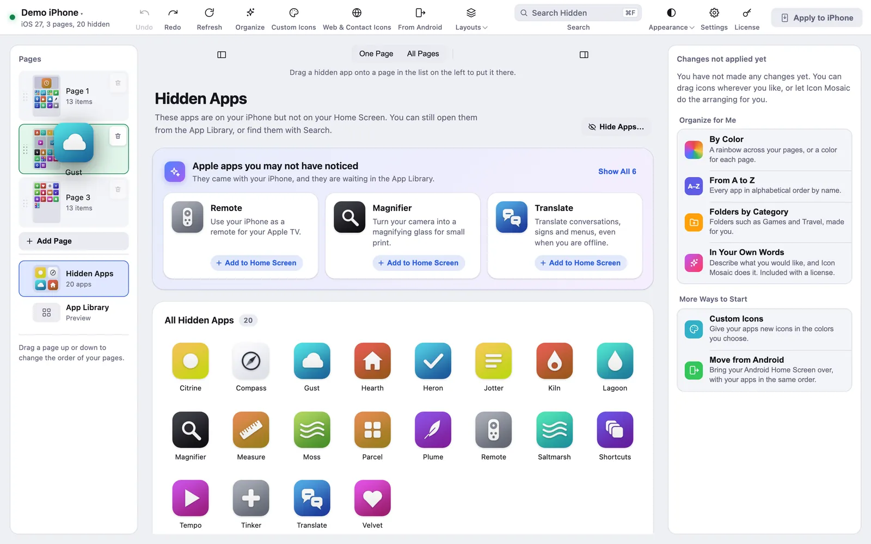Click the Show All 6 link
871x544 pixels.
click(x=617, y=171)
